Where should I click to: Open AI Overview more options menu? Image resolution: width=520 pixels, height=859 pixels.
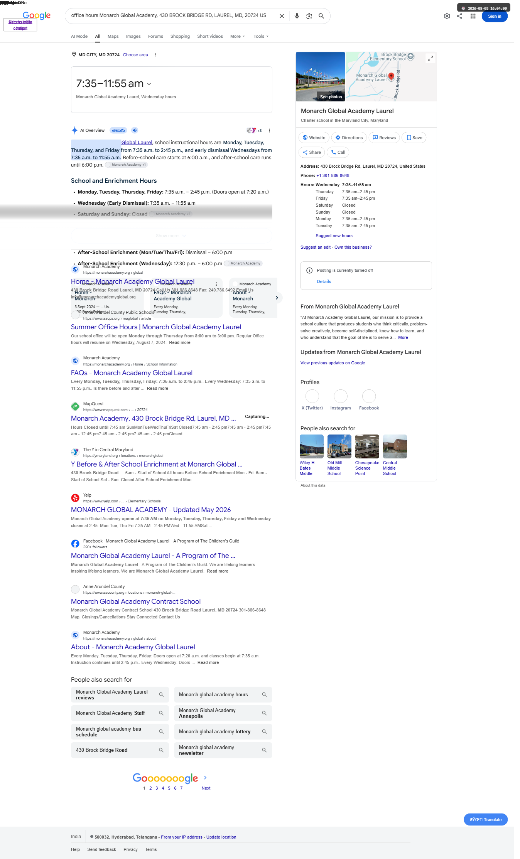pos(269,131)
